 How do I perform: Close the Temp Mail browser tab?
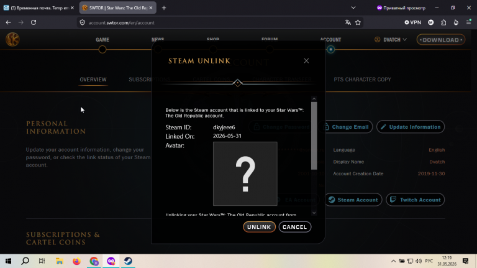pyautogui.click(x=72, y=8)
